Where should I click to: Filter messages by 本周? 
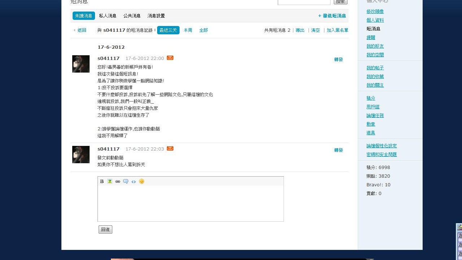point(188,30)
